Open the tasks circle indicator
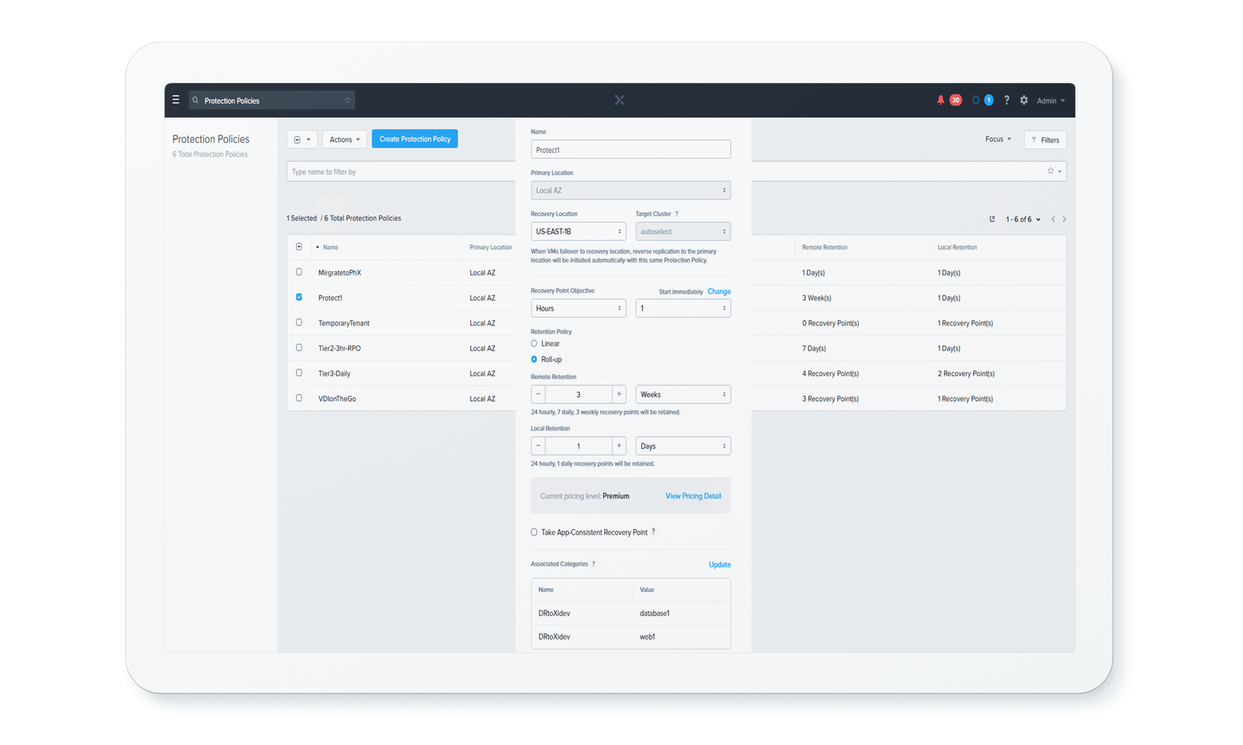 coord(976,100)
